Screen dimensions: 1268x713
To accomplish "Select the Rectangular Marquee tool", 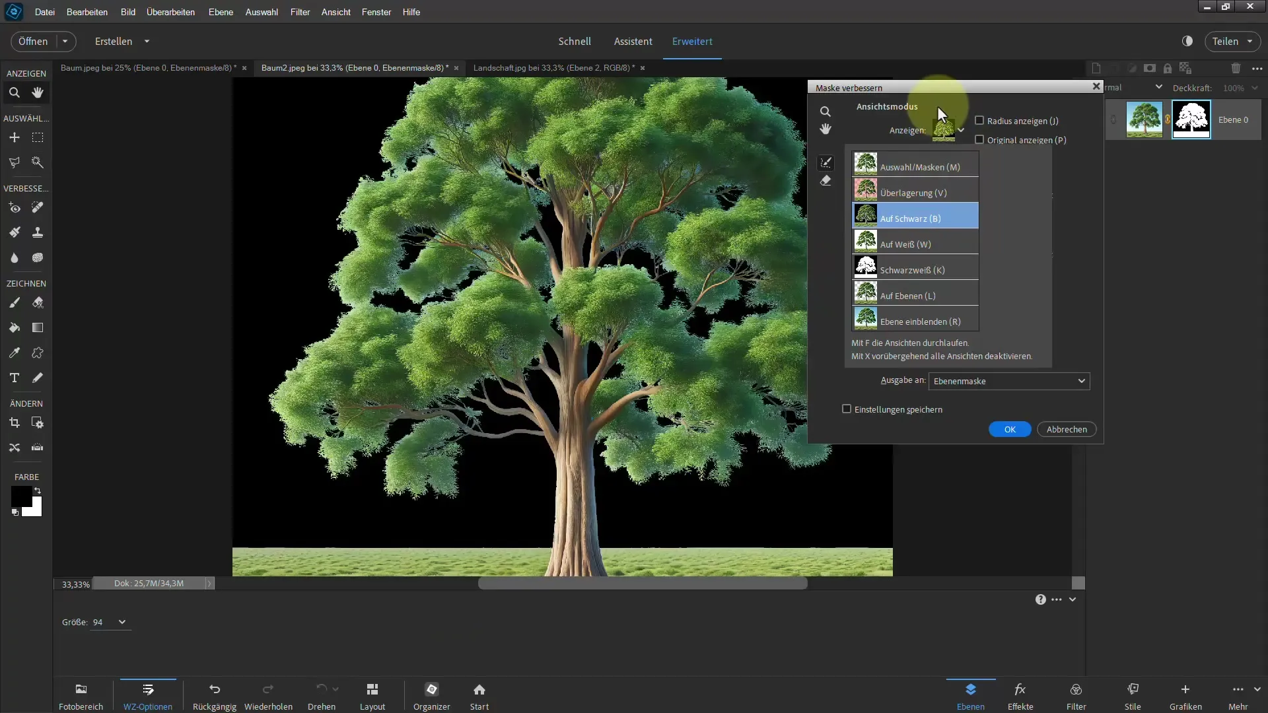I will 38,137.
